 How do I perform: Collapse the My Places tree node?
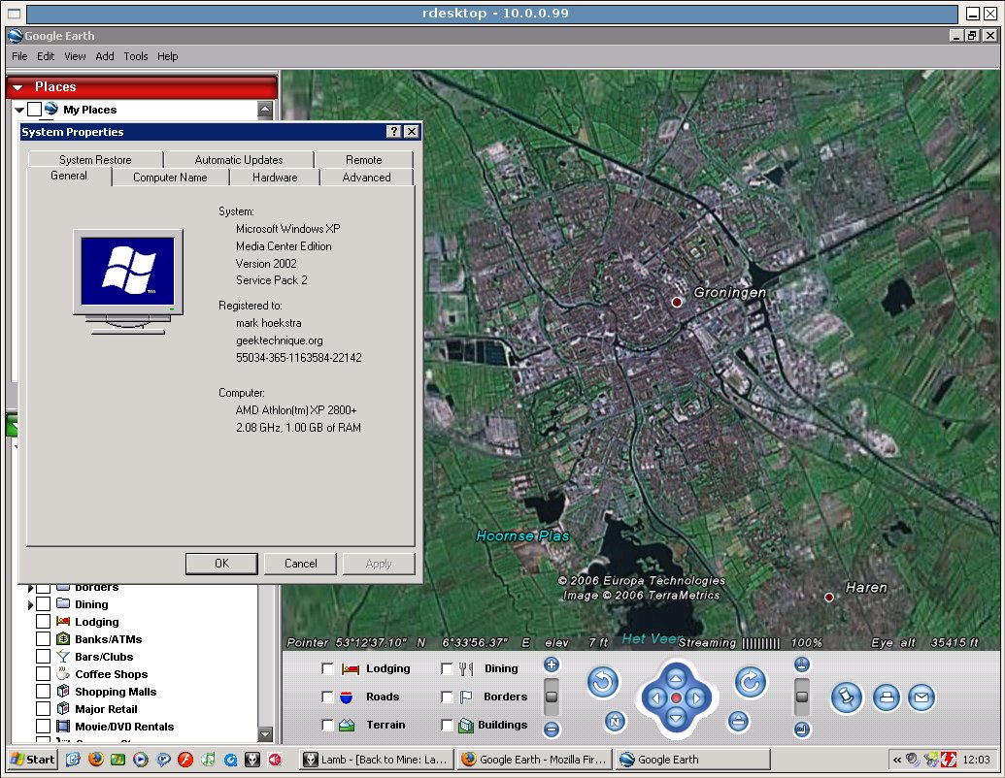19,111
